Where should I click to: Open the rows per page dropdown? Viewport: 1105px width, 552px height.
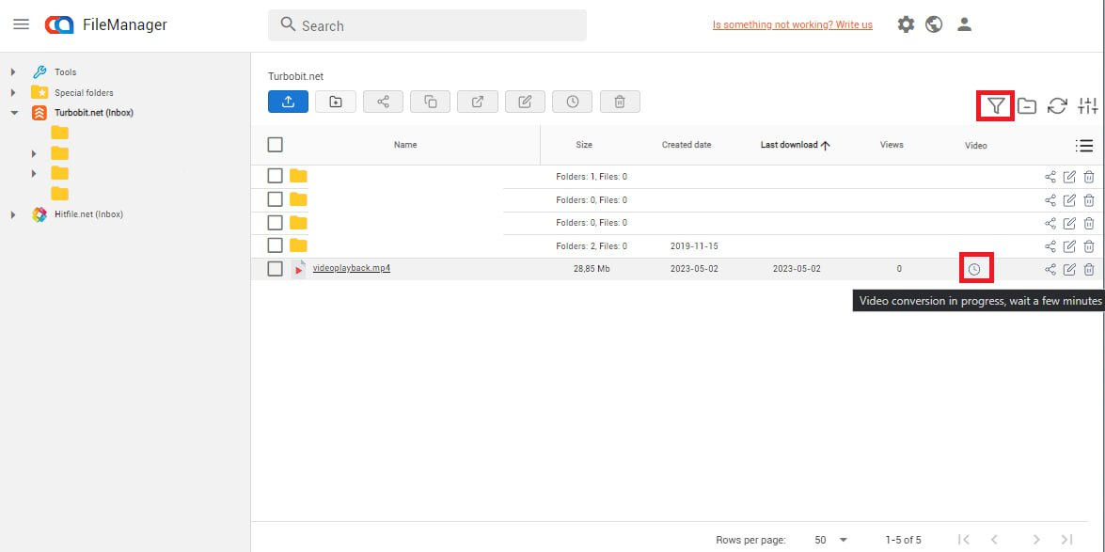(x=830, y=540)
